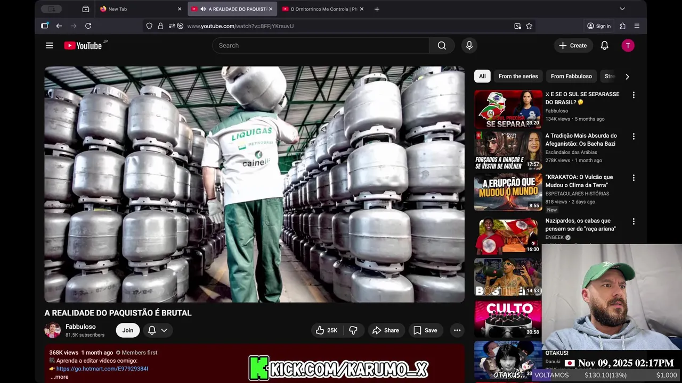The width and height of the screenshot is (682, 383).
Task: Open E SE O SUL SE SEPARASSE thumbnail
Action: point(508,109)
